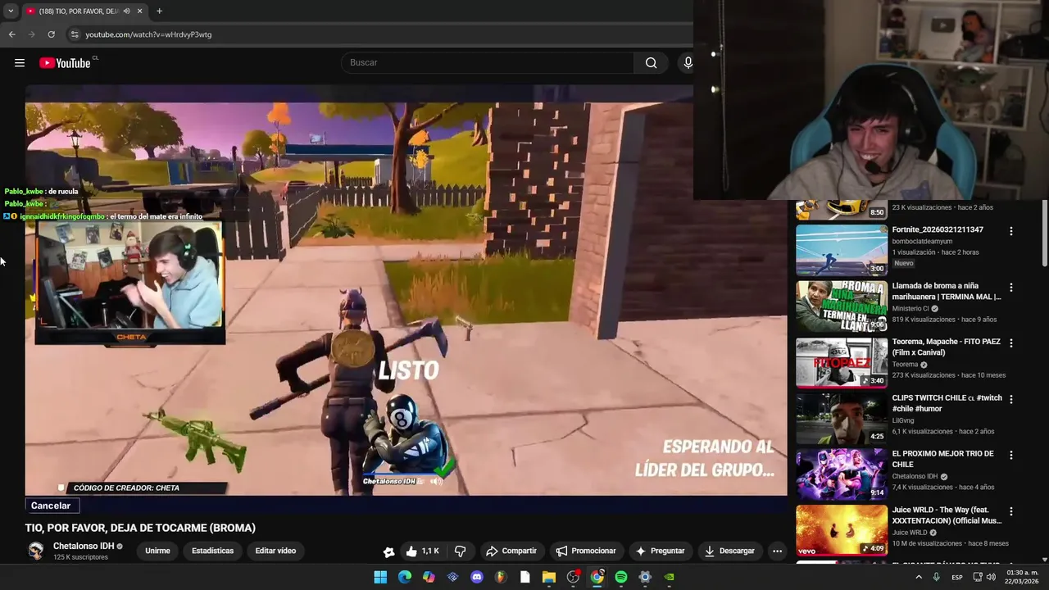Close the YouTube tab

coord(139,11)
